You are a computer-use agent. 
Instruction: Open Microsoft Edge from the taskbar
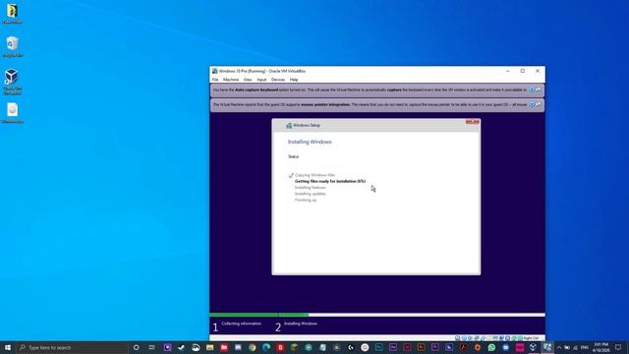pos(266,347)
